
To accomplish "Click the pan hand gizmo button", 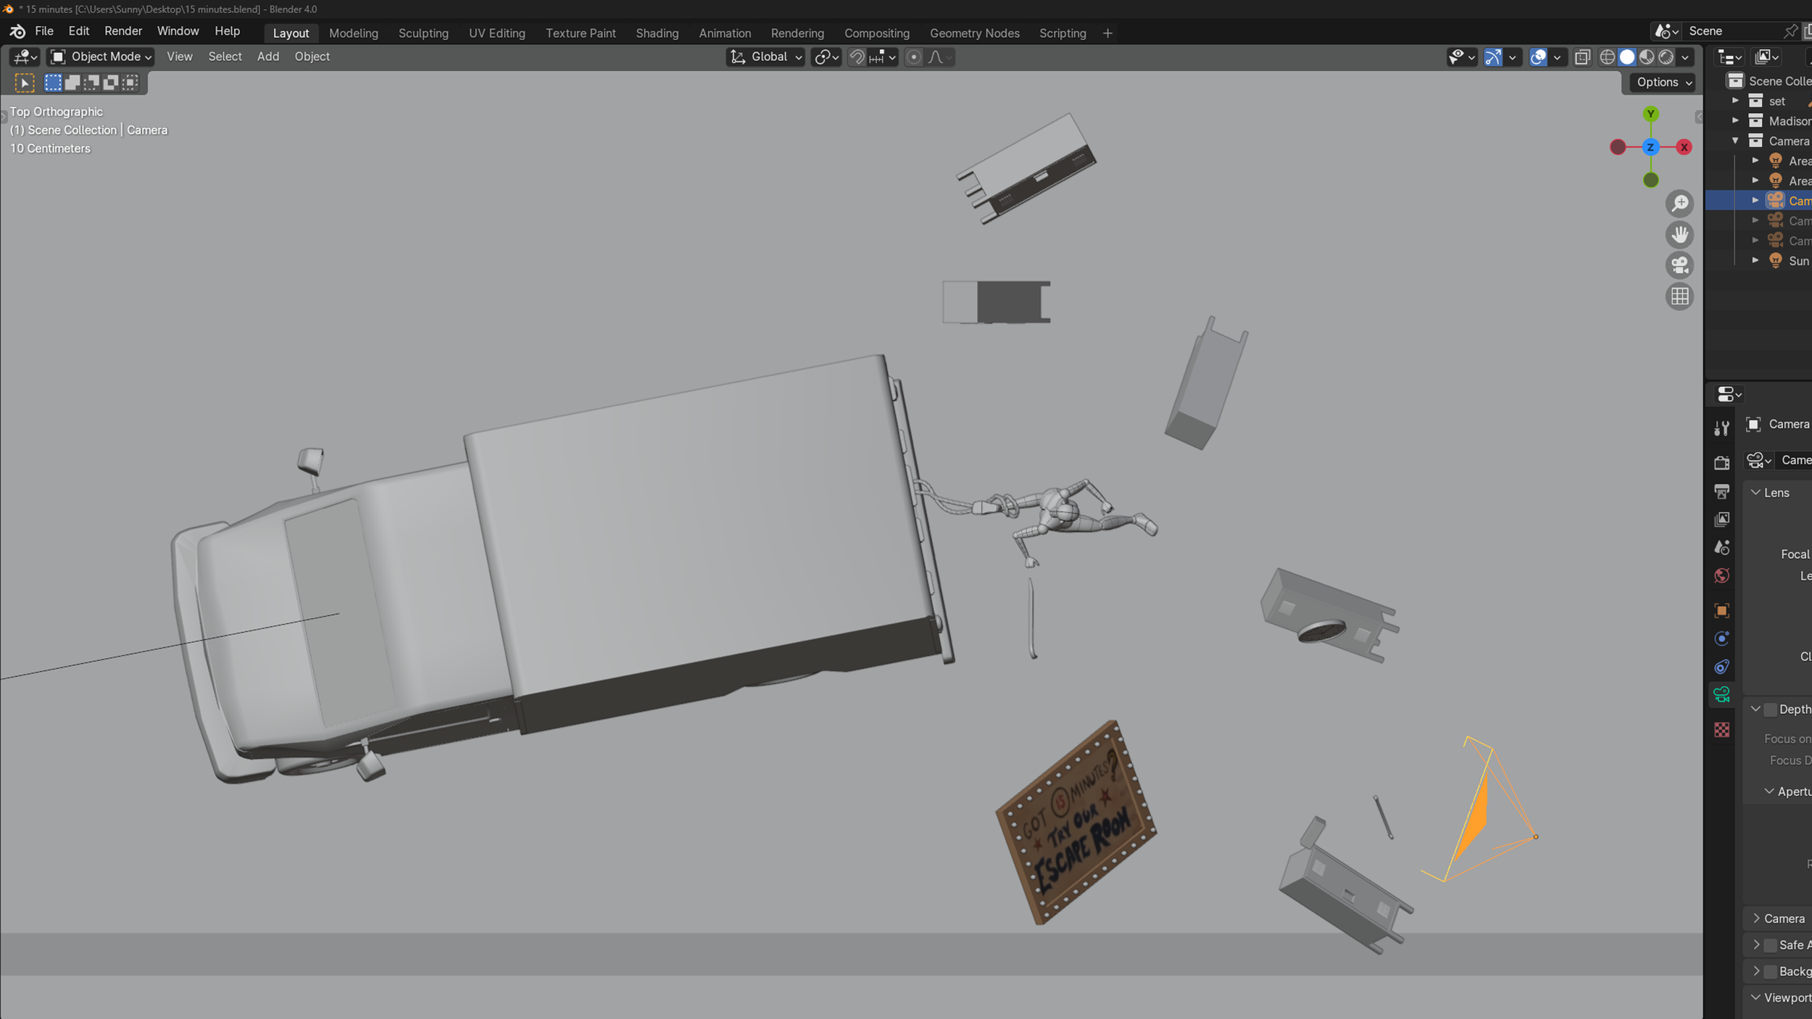I will 1679,235.
